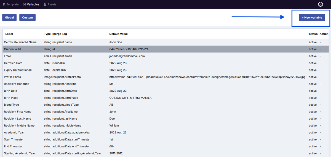The width and height of the screenshot is (331, 157).
Task: Click default value QUEZON CITY, METRO MANILA
Action: pos(130,98)
